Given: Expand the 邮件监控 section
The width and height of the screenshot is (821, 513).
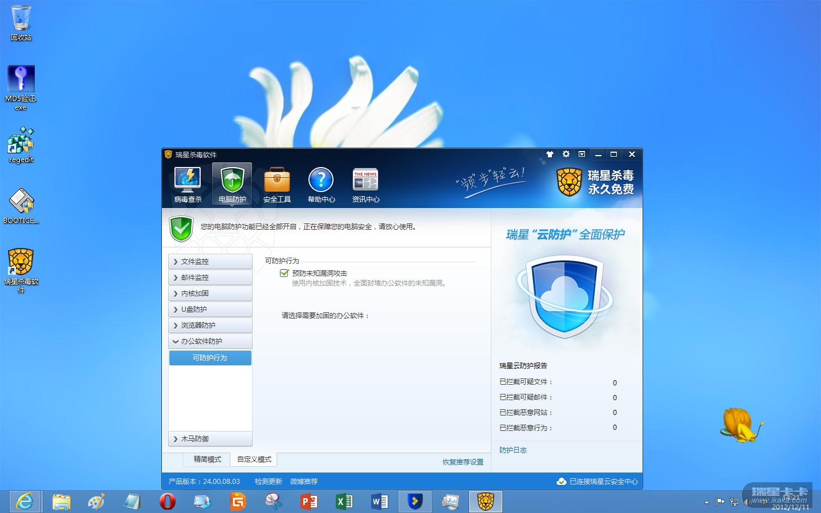Looking at the screenshot, I should 210,278.
